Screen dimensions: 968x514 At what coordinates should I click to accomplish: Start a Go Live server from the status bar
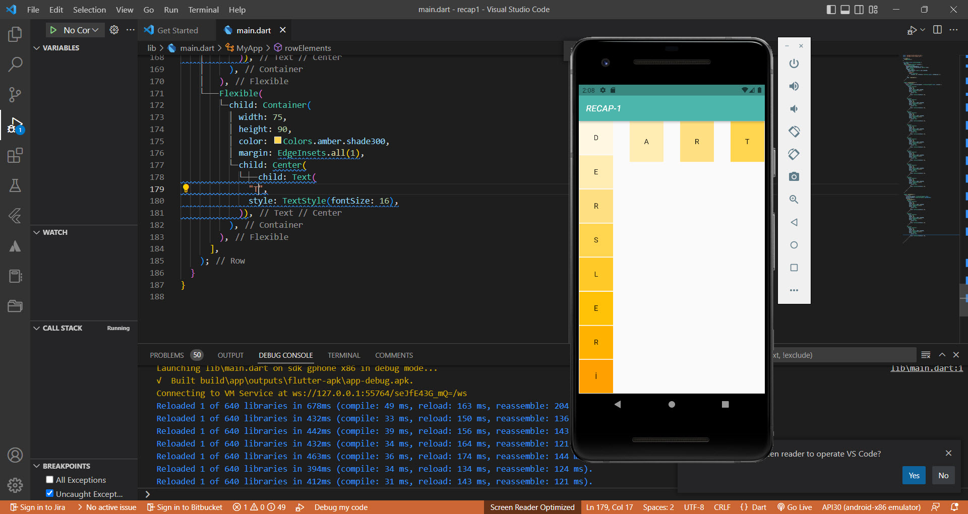point(794,507)
